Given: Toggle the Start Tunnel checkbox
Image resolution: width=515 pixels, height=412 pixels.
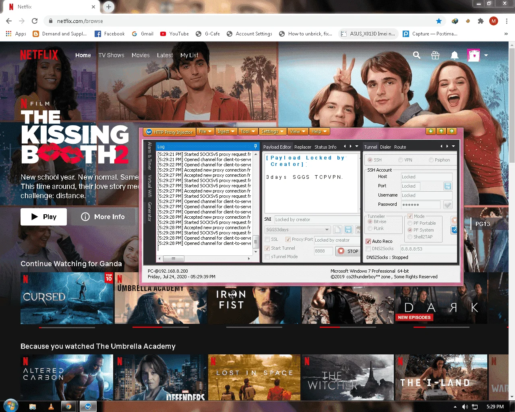Looking at the screenshot, I should point(267,248).
